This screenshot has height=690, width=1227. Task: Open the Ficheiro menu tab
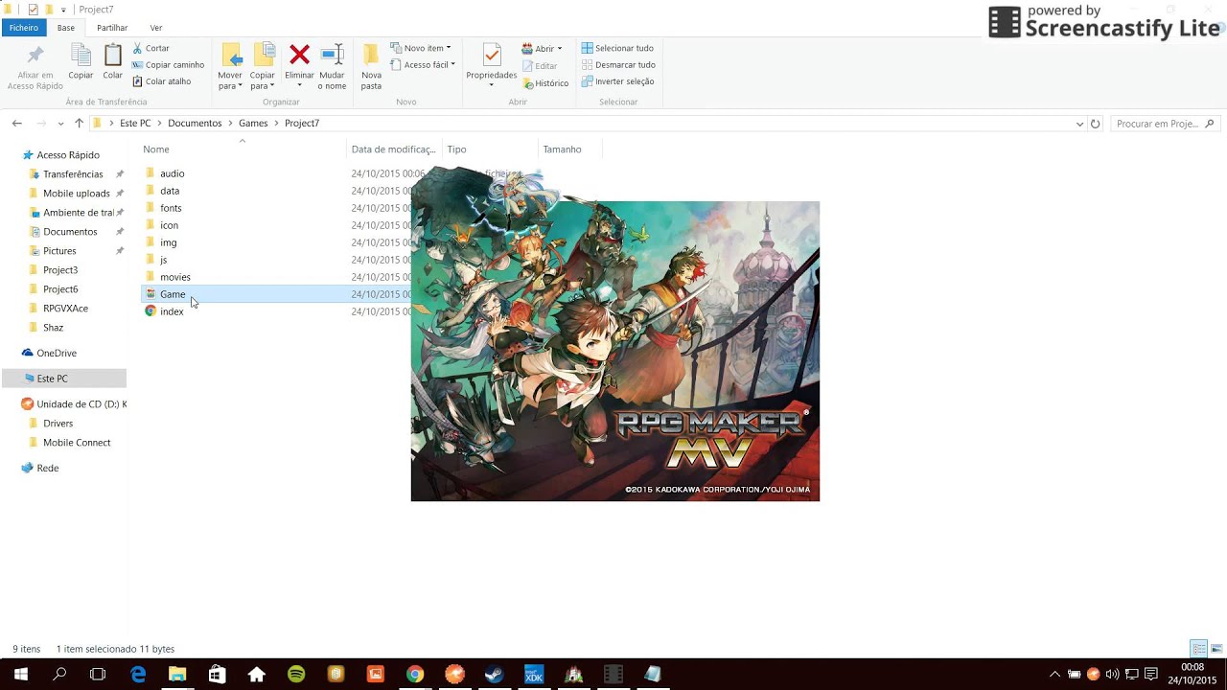24,28
